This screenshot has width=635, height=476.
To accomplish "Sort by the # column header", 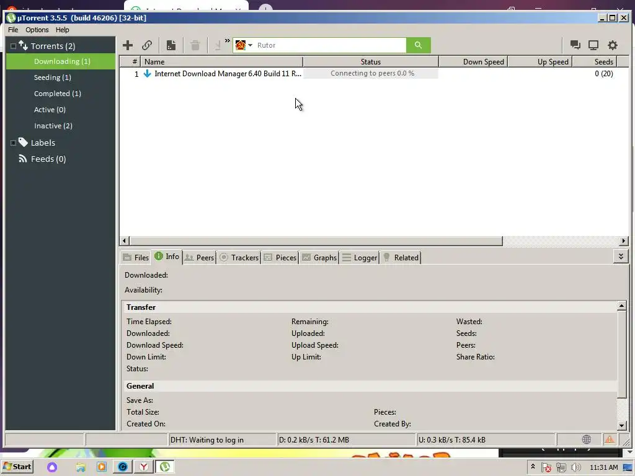I will click(x=130, y=61).
